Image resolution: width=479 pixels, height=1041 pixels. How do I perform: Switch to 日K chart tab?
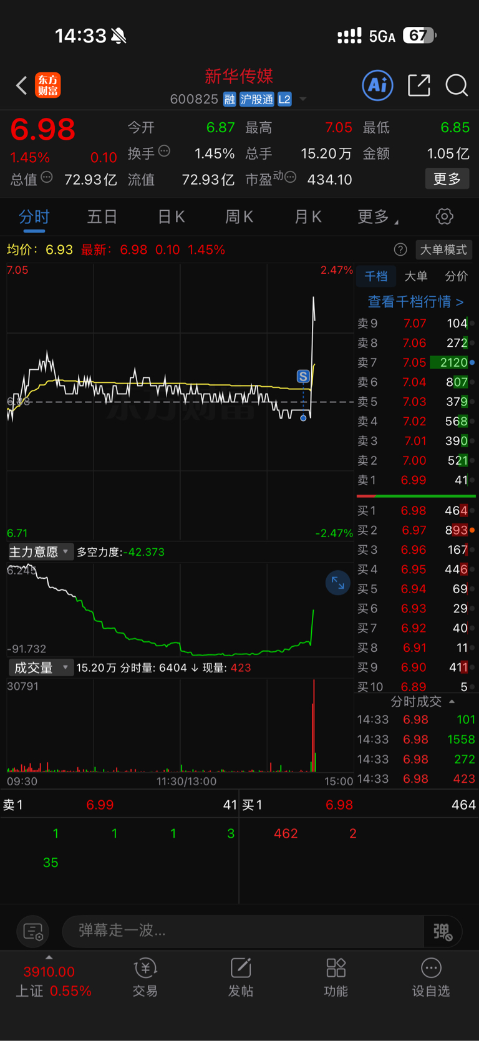[x=171, y=217]
